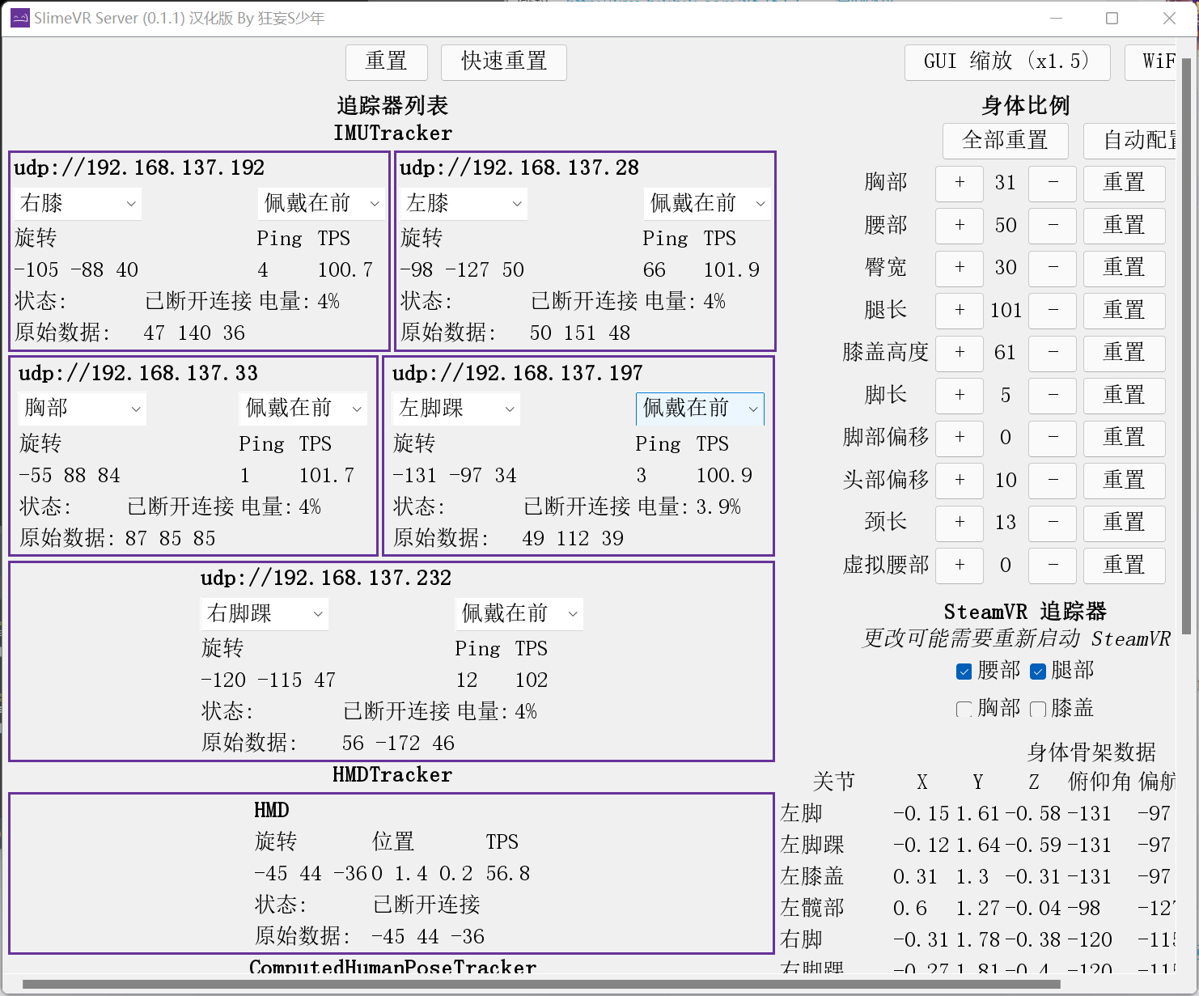The image size is (1199, 996).
Task: Click the 重置 button at the top
Action: click(x=386, y=62)
